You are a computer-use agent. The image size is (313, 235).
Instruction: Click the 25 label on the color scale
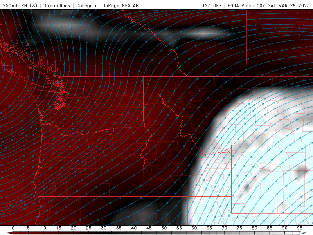(x=88, y=228)
